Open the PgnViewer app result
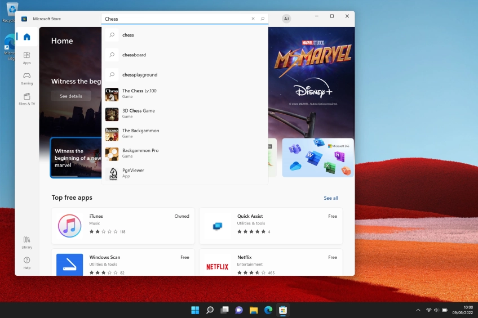The width and height of the screenshot is (478, 318). (185, 173)
